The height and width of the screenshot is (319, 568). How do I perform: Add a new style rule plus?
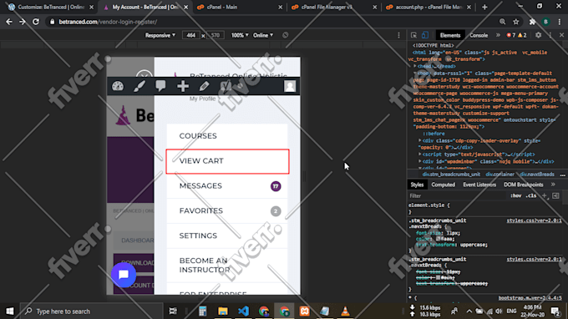(x=544, y=196)
